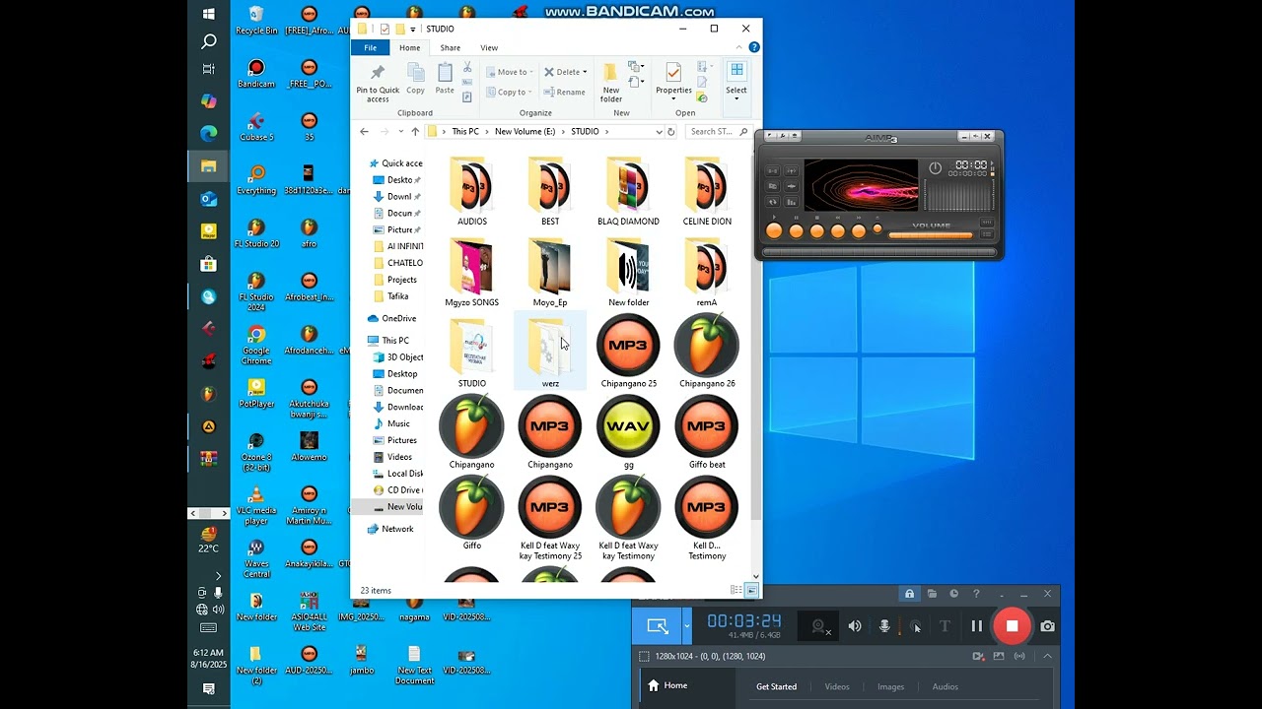Select the Giffo beat MP3 file

[x=707, y=432]
